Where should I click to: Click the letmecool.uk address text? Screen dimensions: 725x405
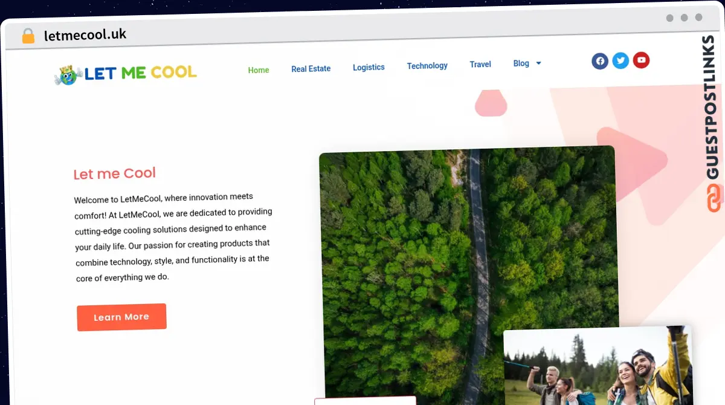pyautogui.click(x=85, y=34)
